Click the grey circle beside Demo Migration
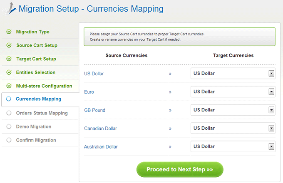283x183 pixels. (9, 126)
